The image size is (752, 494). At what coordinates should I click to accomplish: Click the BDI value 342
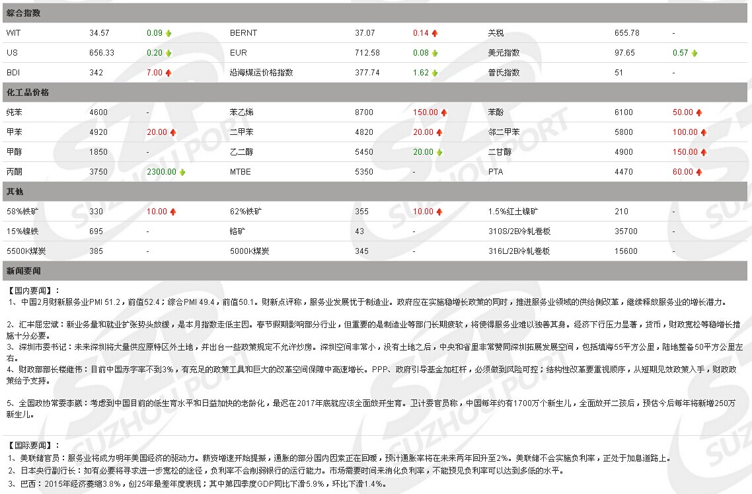point(96,73)
